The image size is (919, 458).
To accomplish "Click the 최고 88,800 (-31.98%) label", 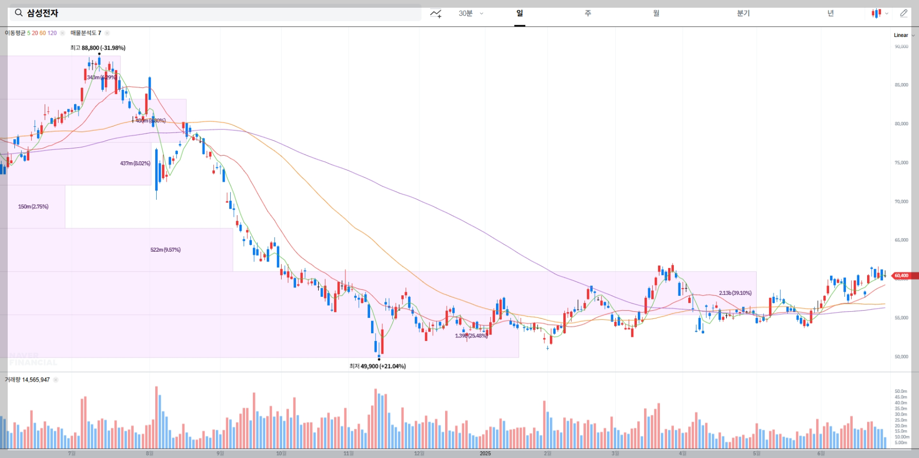I will pos(98,48).
